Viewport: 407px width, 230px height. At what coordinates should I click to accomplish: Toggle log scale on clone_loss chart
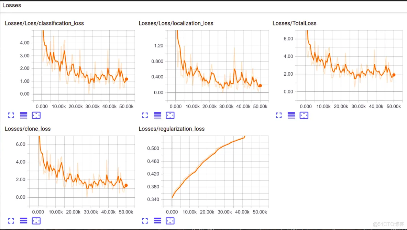coord(24,221)
